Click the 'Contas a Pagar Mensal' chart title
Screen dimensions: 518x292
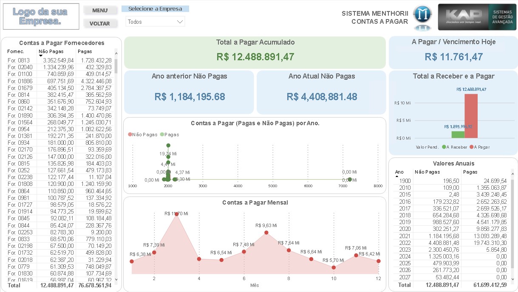[x=255, y=202]
